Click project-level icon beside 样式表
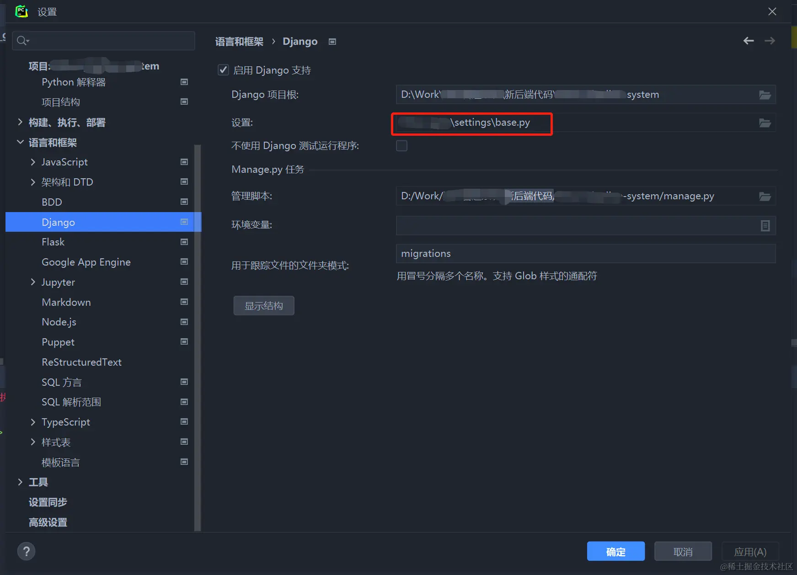This screenshot has width=797, height=575. pyautogui.click(x=184, y=442)
